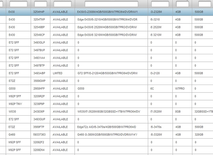Select part number 3569F7P
213x155 pixels.
[x=39, y=127]
